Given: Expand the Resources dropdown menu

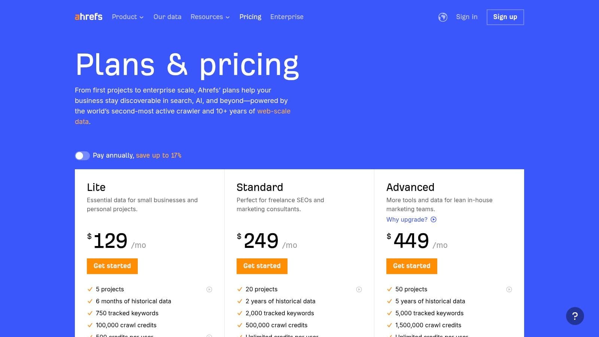Looking at the screenshot, I should click(210, 17).
